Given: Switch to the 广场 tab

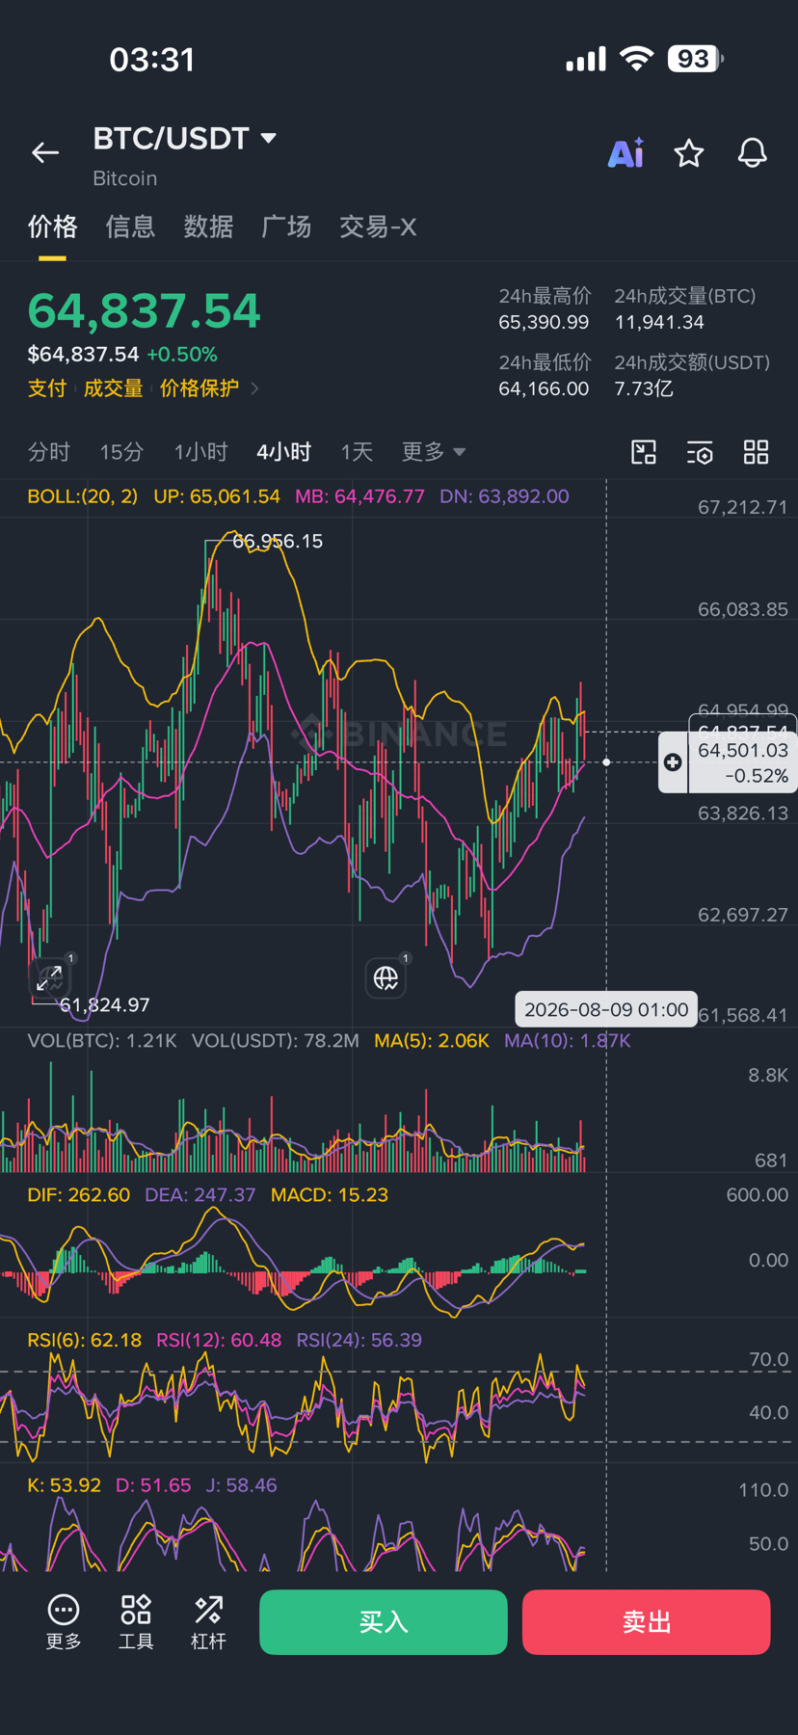Looking at the screenshot, I should click(x=286, y=227).
